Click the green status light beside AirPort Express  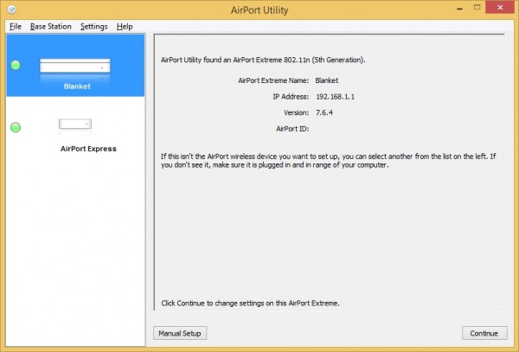(16, 127)
